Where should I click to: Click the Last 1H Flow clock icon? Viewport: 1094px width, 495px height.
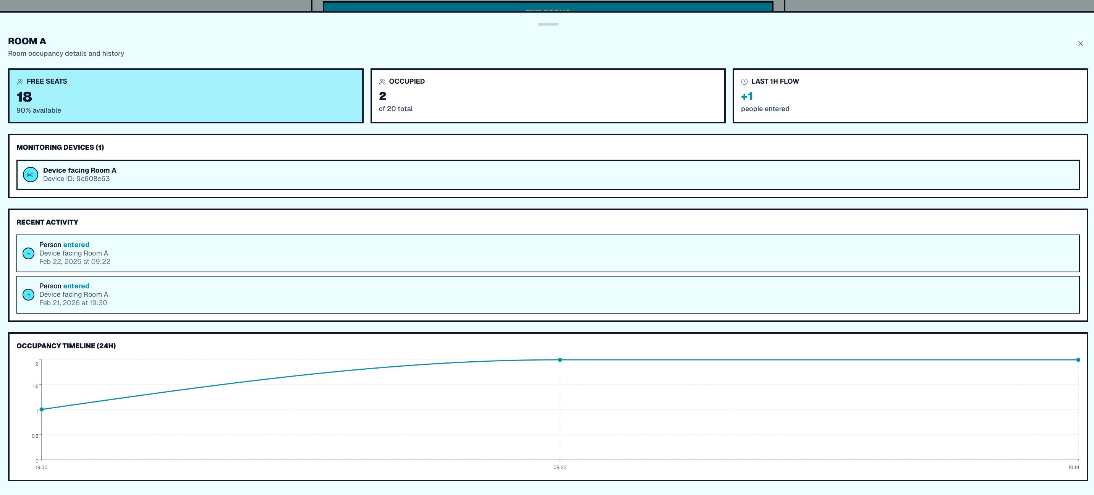coord(744,81)
